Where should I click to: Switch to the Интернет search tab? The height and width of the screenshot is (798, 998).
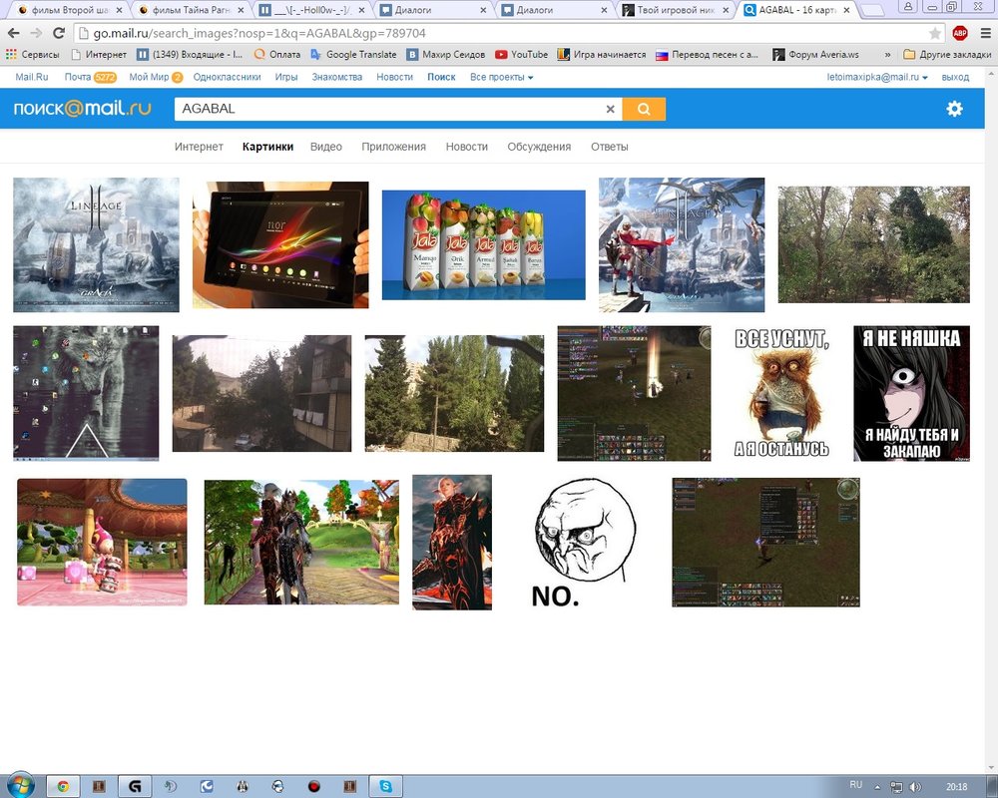point(199,147)
